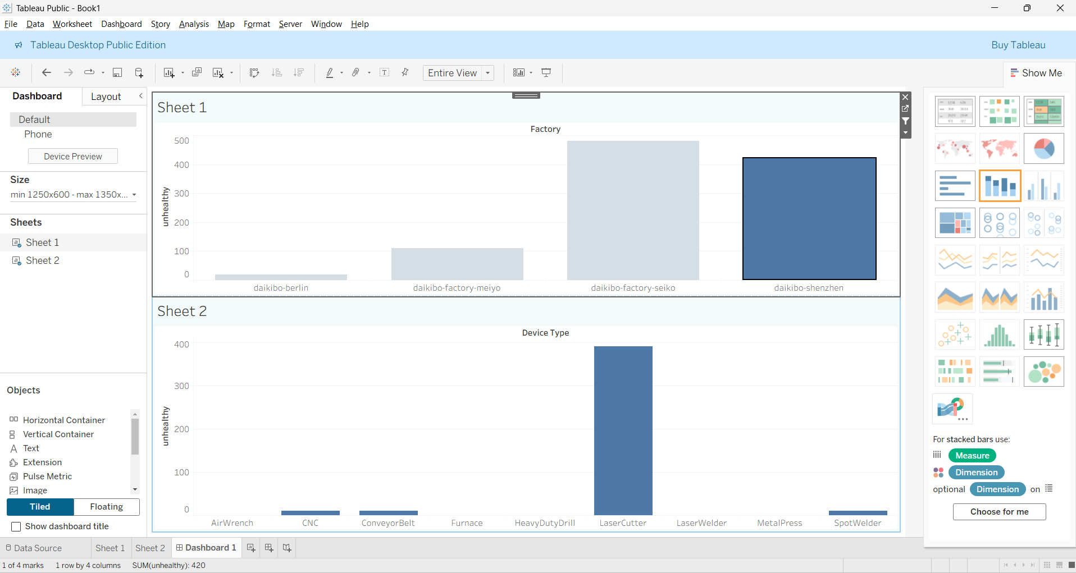Select the Floating layout toggle
1076x573 pixels.
(107, 507)
